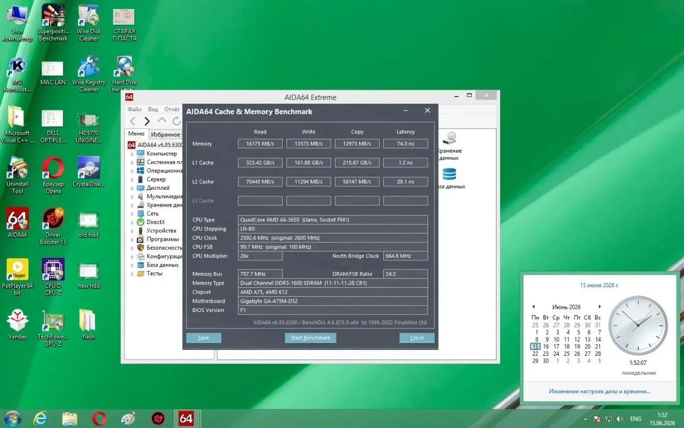Open the Вид menu
This screenshot has height=428, width=684.
tap(153, 109)
